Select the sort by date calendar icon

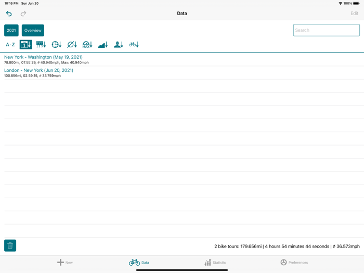[x=25, y=45]
